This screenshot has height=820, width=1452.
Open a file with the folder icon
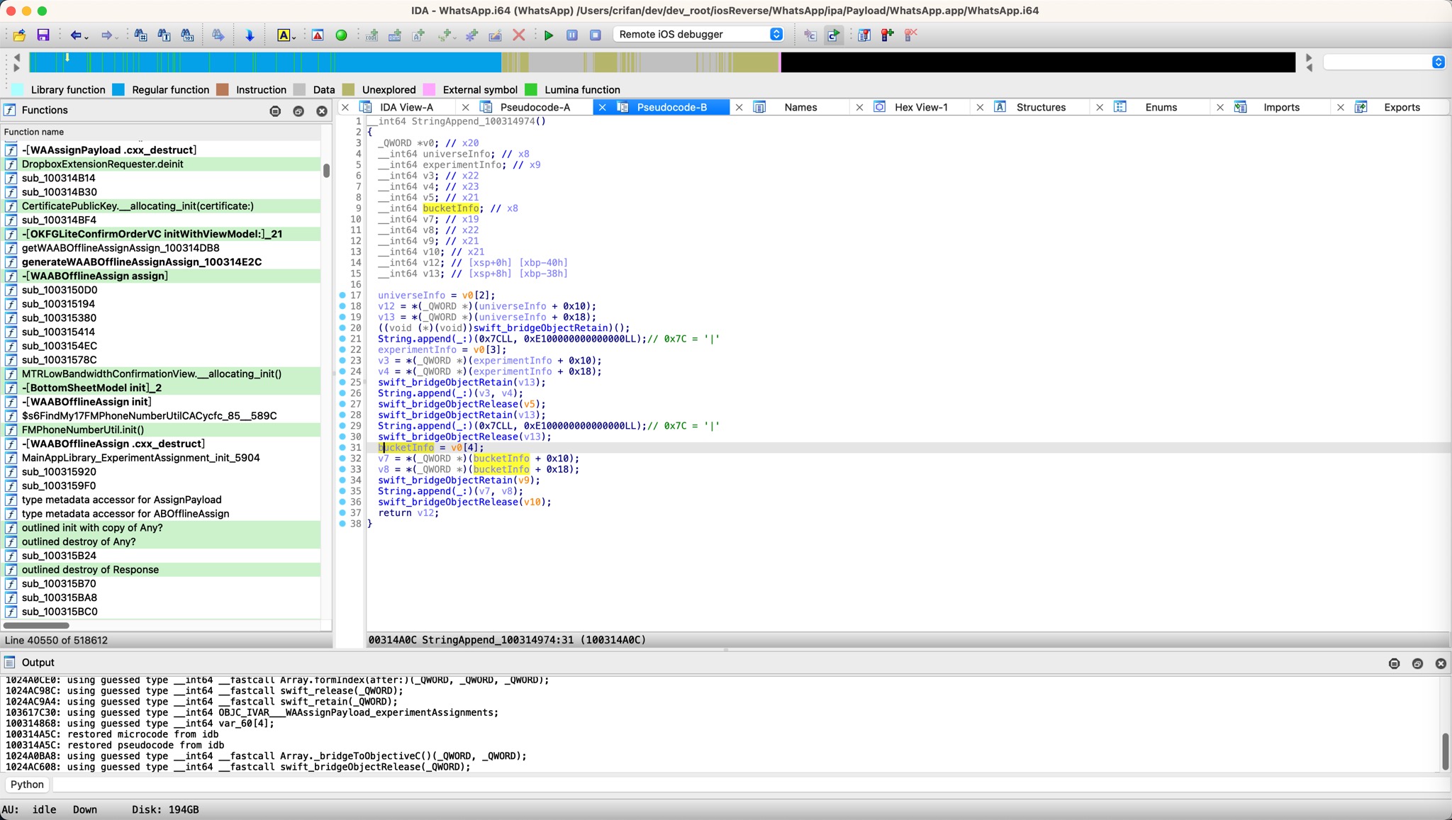pyautogui.click(x=19, y=35)
